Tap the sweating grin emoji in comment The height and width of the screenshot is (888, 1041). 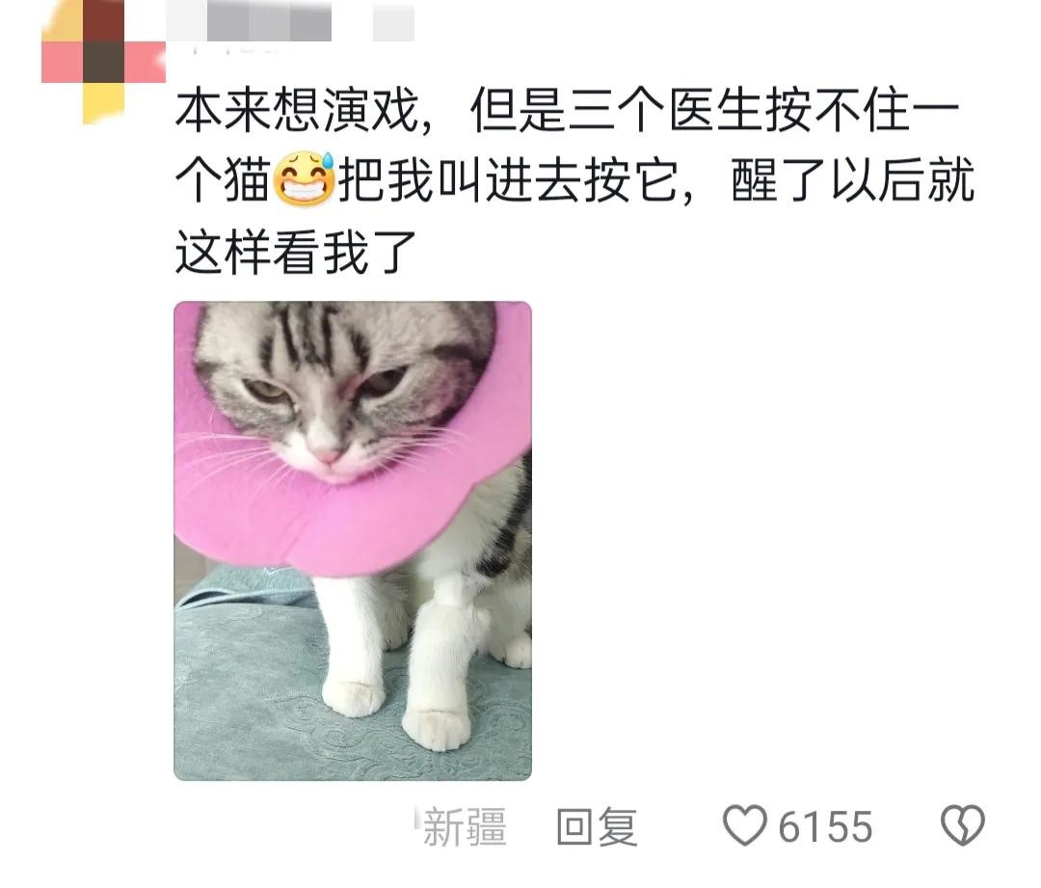click(x=305, y=178)
